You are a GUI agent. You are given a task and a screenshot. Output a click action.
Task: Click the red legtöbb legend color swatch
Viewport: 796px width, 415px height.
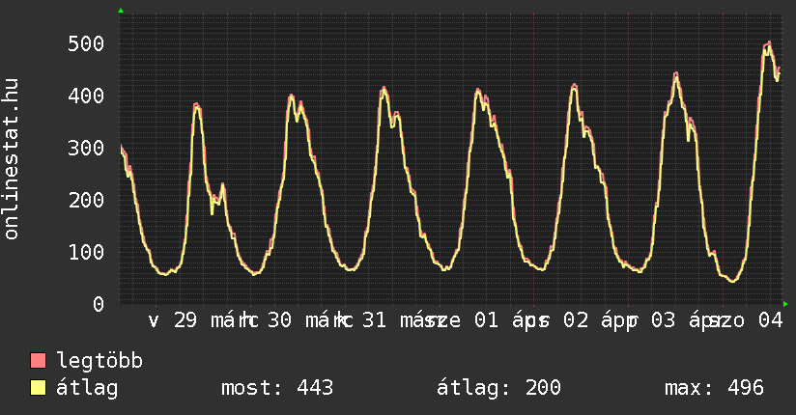coord(38,362)
